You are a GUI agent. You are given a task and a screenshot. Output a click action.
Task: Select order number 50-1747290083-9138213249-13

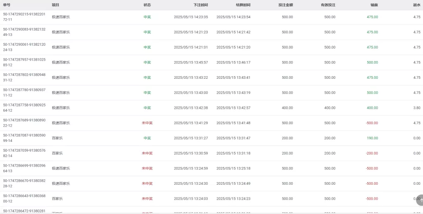(x=24, y=32)
